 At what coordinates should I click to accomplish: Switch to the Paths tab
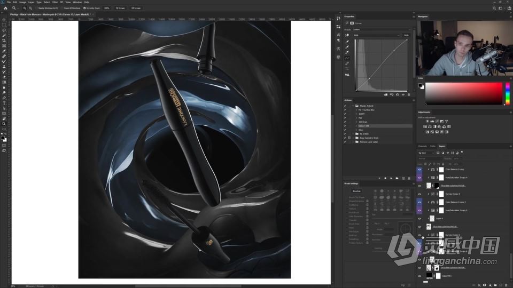point(432,146)
